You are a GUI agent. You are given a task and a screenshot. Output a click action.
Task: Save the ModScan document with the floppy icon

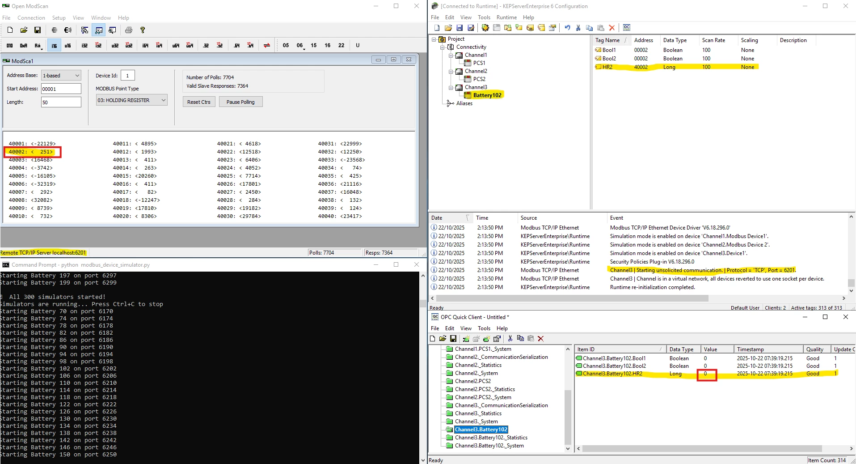(x=38, y=30)
